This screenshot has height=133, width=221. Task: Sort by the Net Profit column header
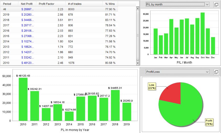[x=27, y=4]
